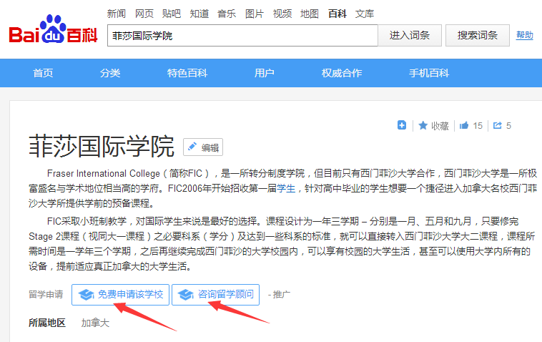Open the 知道 link in top bar

(199, 14)
